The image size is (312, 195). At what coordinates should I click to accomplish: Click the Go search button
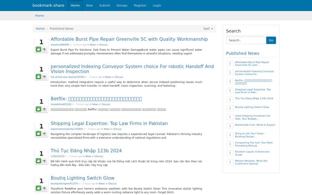271,40
